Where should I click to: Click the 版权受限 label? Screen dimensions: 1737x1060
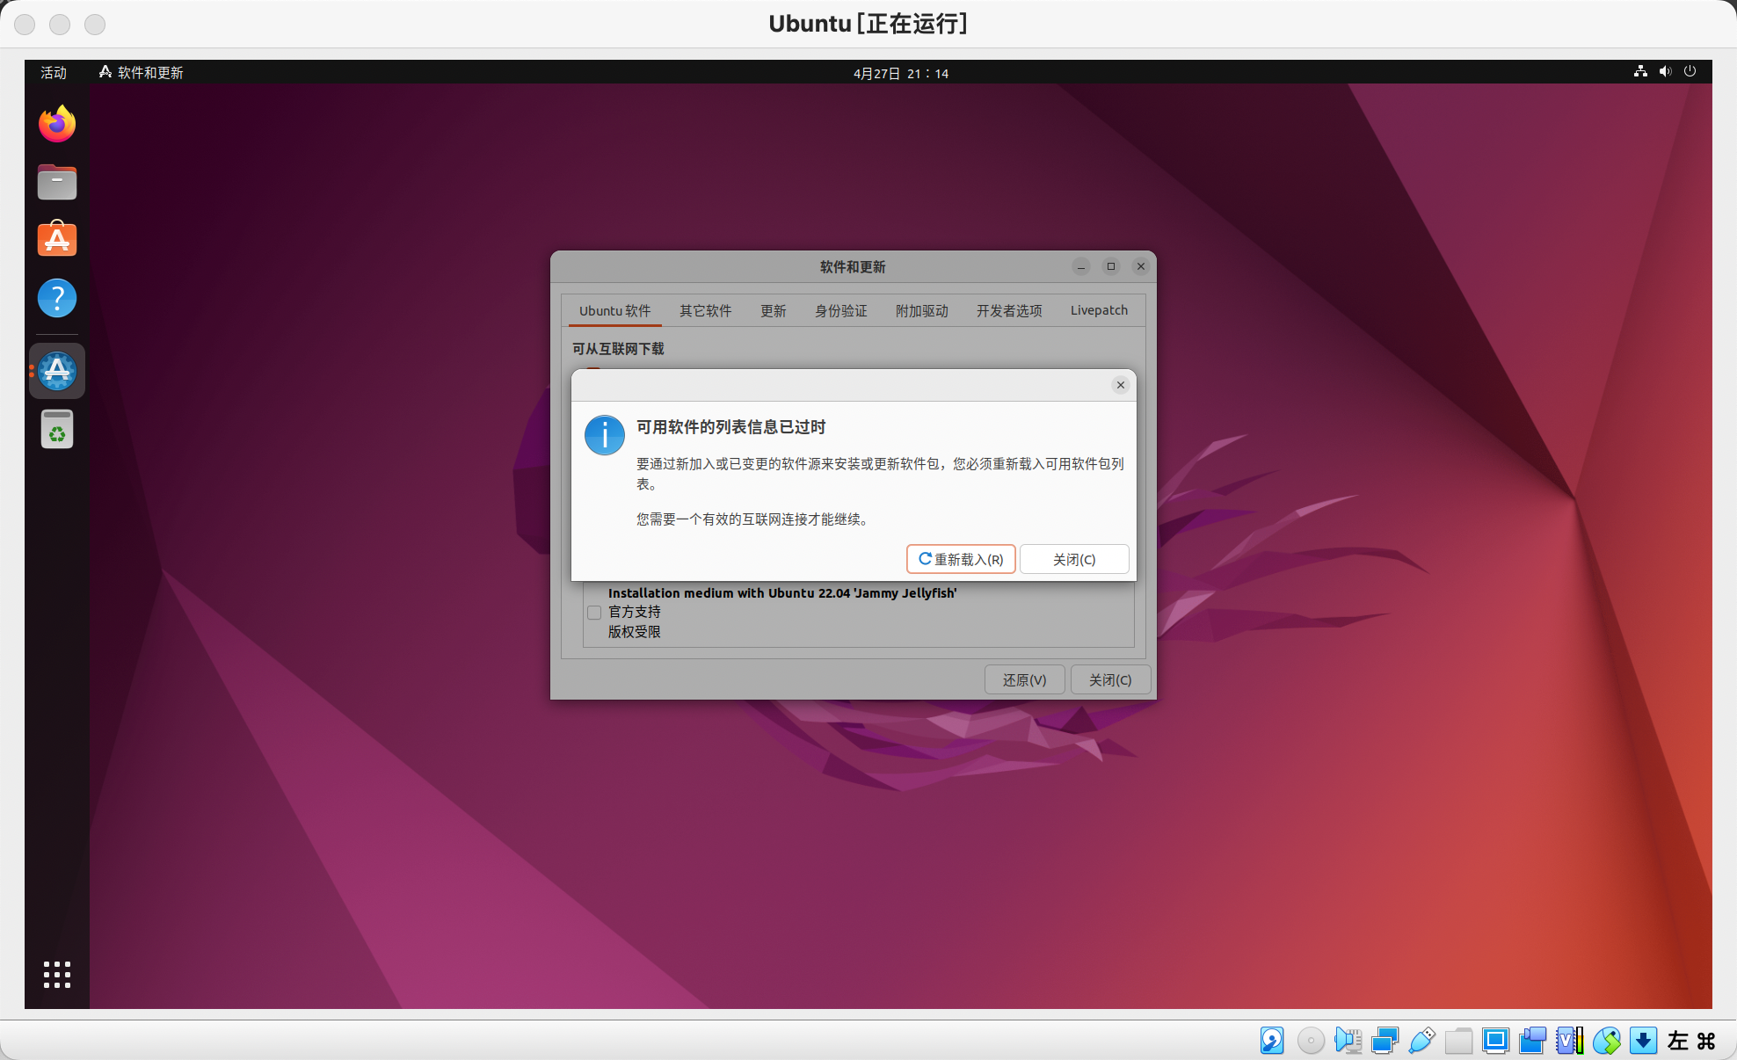(635, 632)
